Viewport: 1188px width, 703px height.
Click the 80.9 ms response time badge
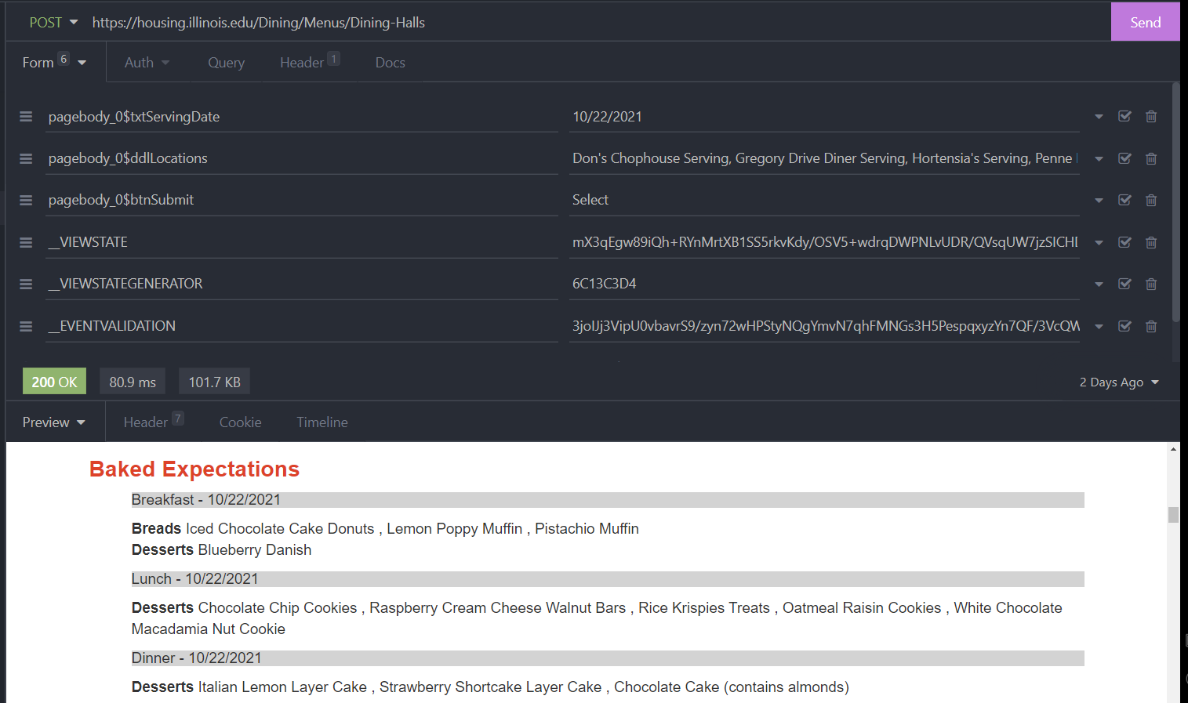tap(133, 382)
